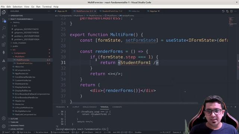The width and height of the screenshot is (239, 134).
Task: Click the Live Share status bar item
Action: [x=87, y=133]
